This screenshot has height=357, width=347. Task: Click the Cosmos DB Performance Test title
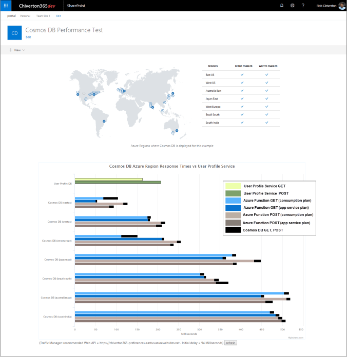coord(64,30)
